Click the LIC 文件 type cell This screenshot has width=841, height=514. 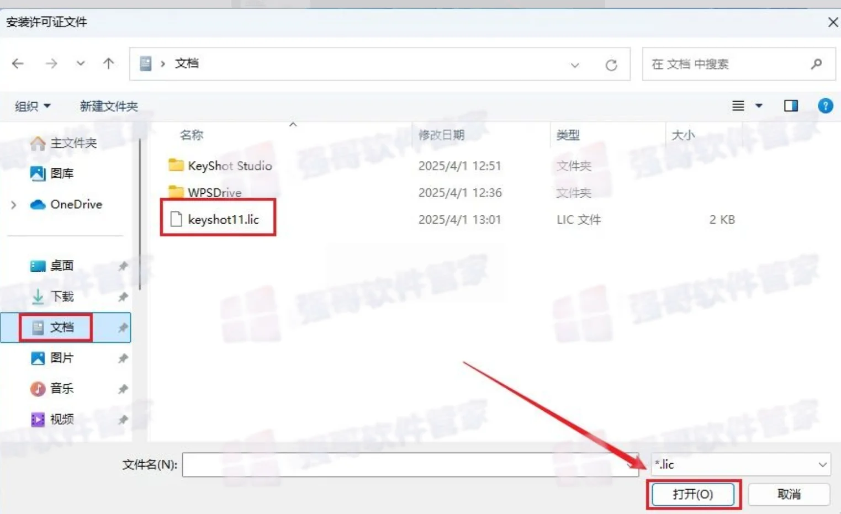point(579,220)
